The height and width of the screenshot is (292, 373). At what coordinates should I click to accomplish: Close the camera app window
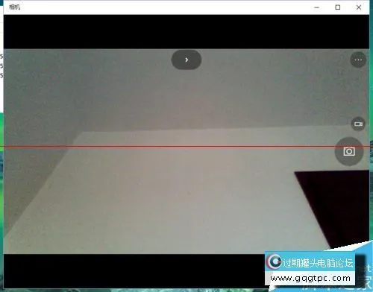point(359,7)
